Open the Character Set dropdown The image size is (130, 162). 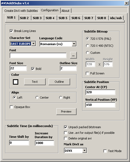coord(34,44)
